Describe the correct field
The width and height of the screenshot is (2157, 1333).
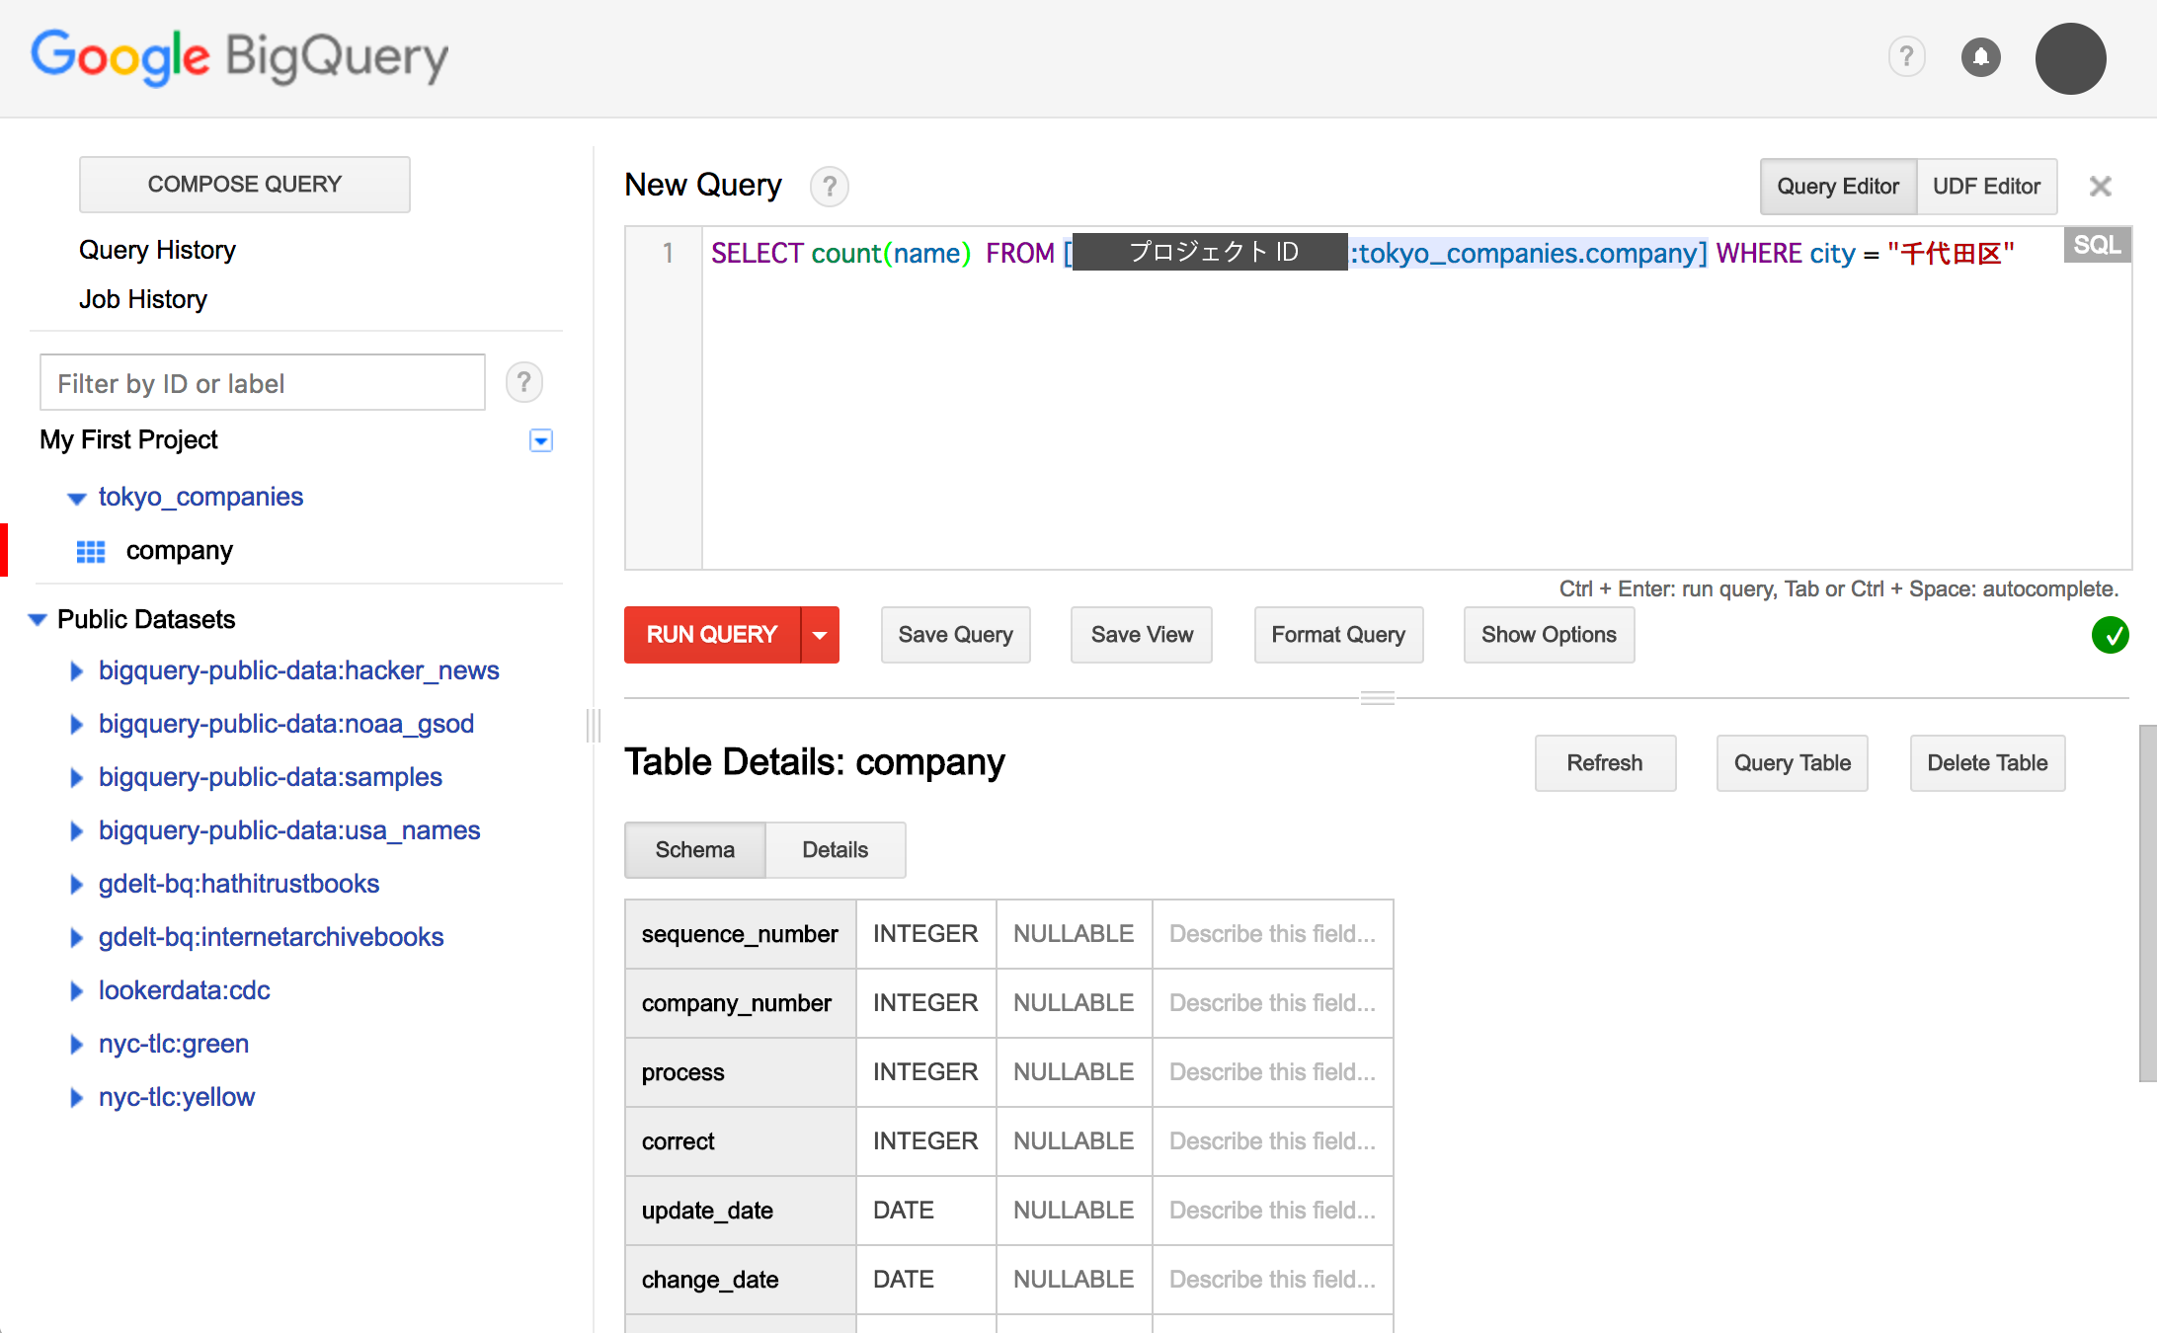[1272, 1141]
